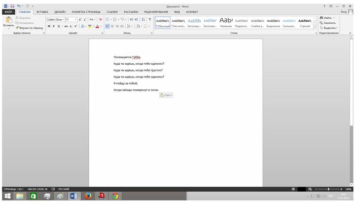The width and height of the screenshot is (355, 202).
Task: Open font name Calibri dropdown
Action: pos(63,20)
